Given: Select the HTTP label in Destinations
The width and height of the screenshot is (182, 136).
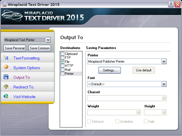Looking at the screenshot, I should [x=69, y=65].
